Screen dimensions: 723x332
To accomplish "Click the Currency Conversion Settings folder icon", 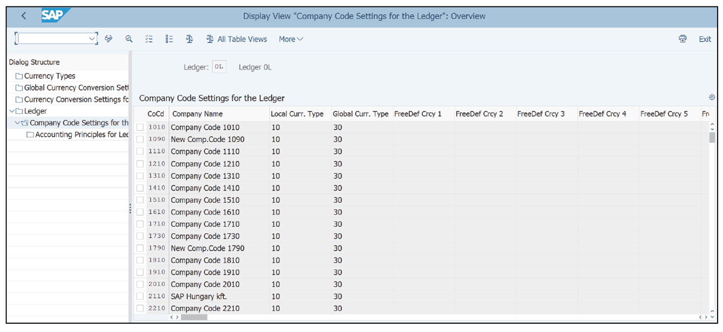I will (19, 100).
